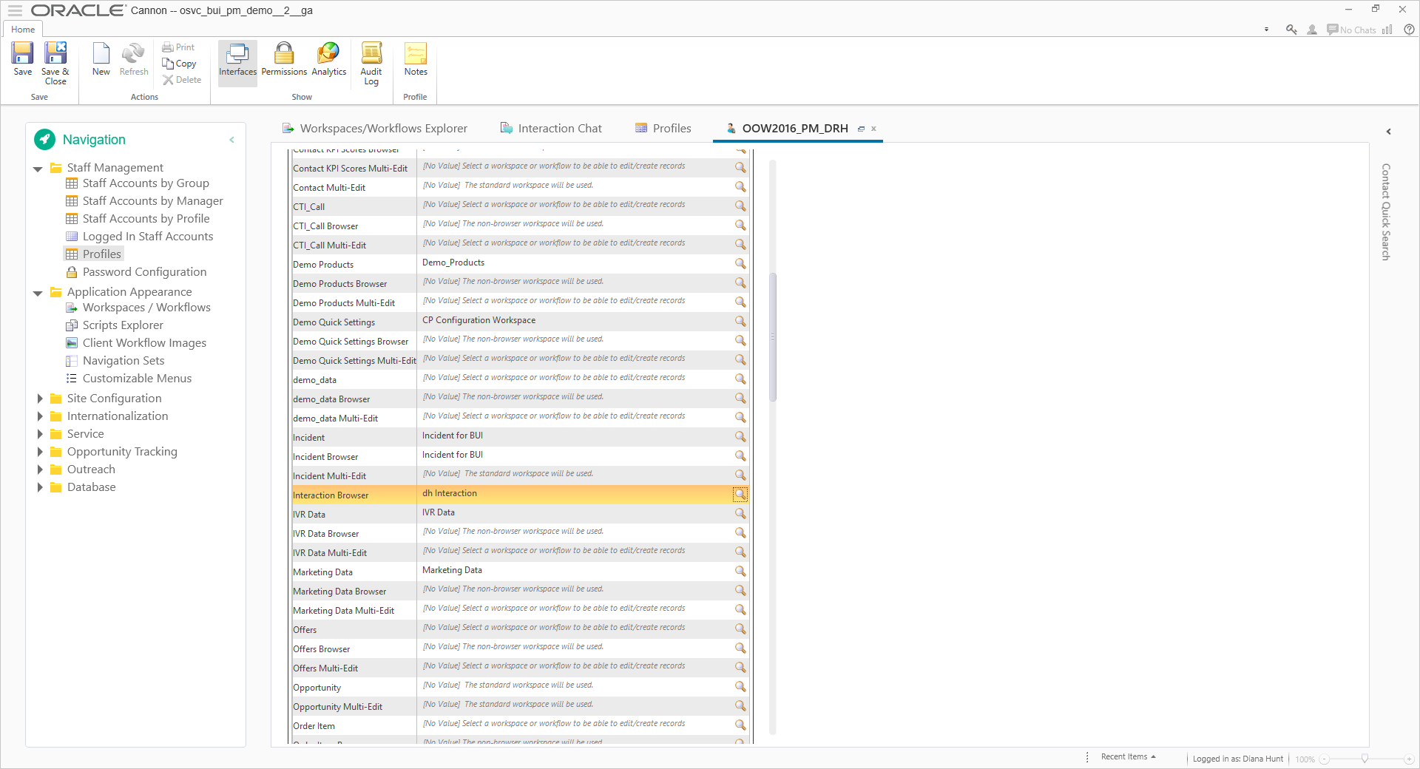Click the key search icon in header
The height and width of the screenshot is (769, 1420).
coord(1291,30)
